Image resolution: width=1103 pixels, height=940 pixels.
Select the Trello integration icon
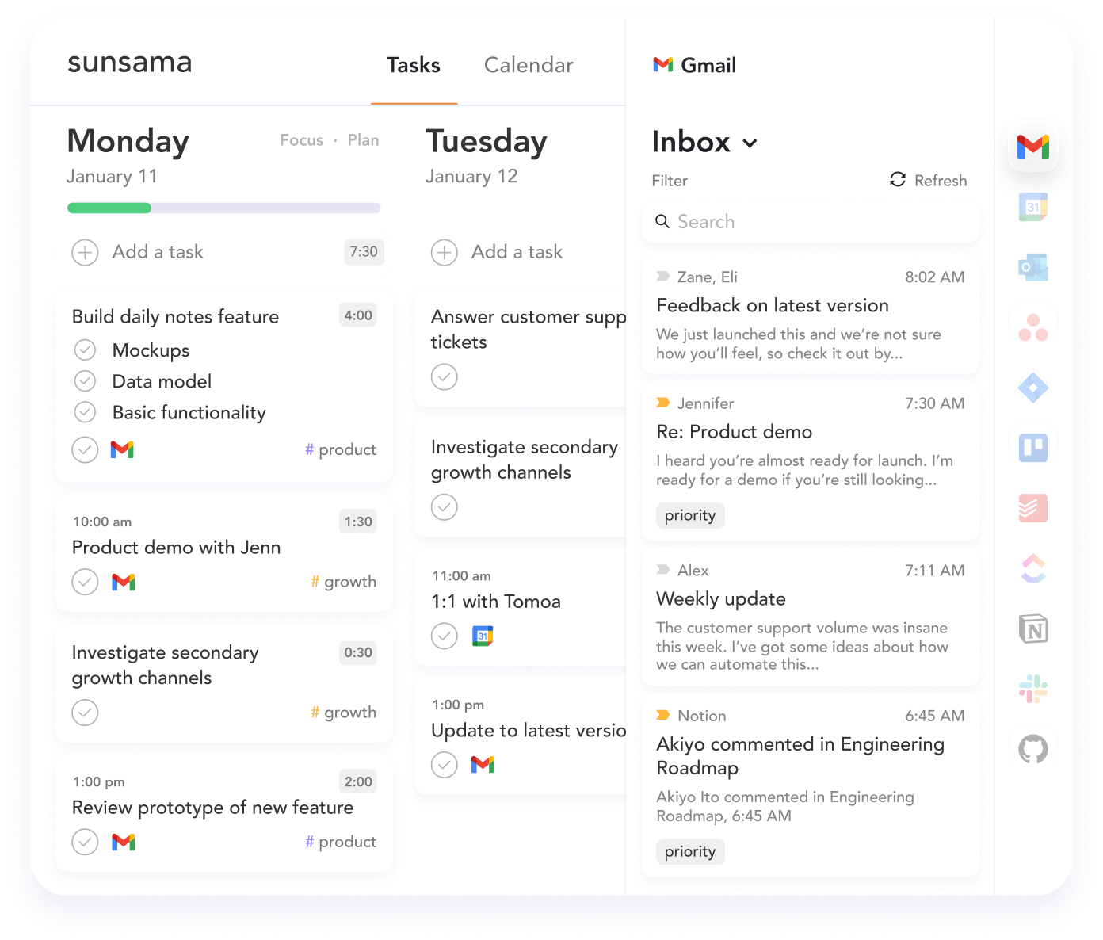point(1032,448)
